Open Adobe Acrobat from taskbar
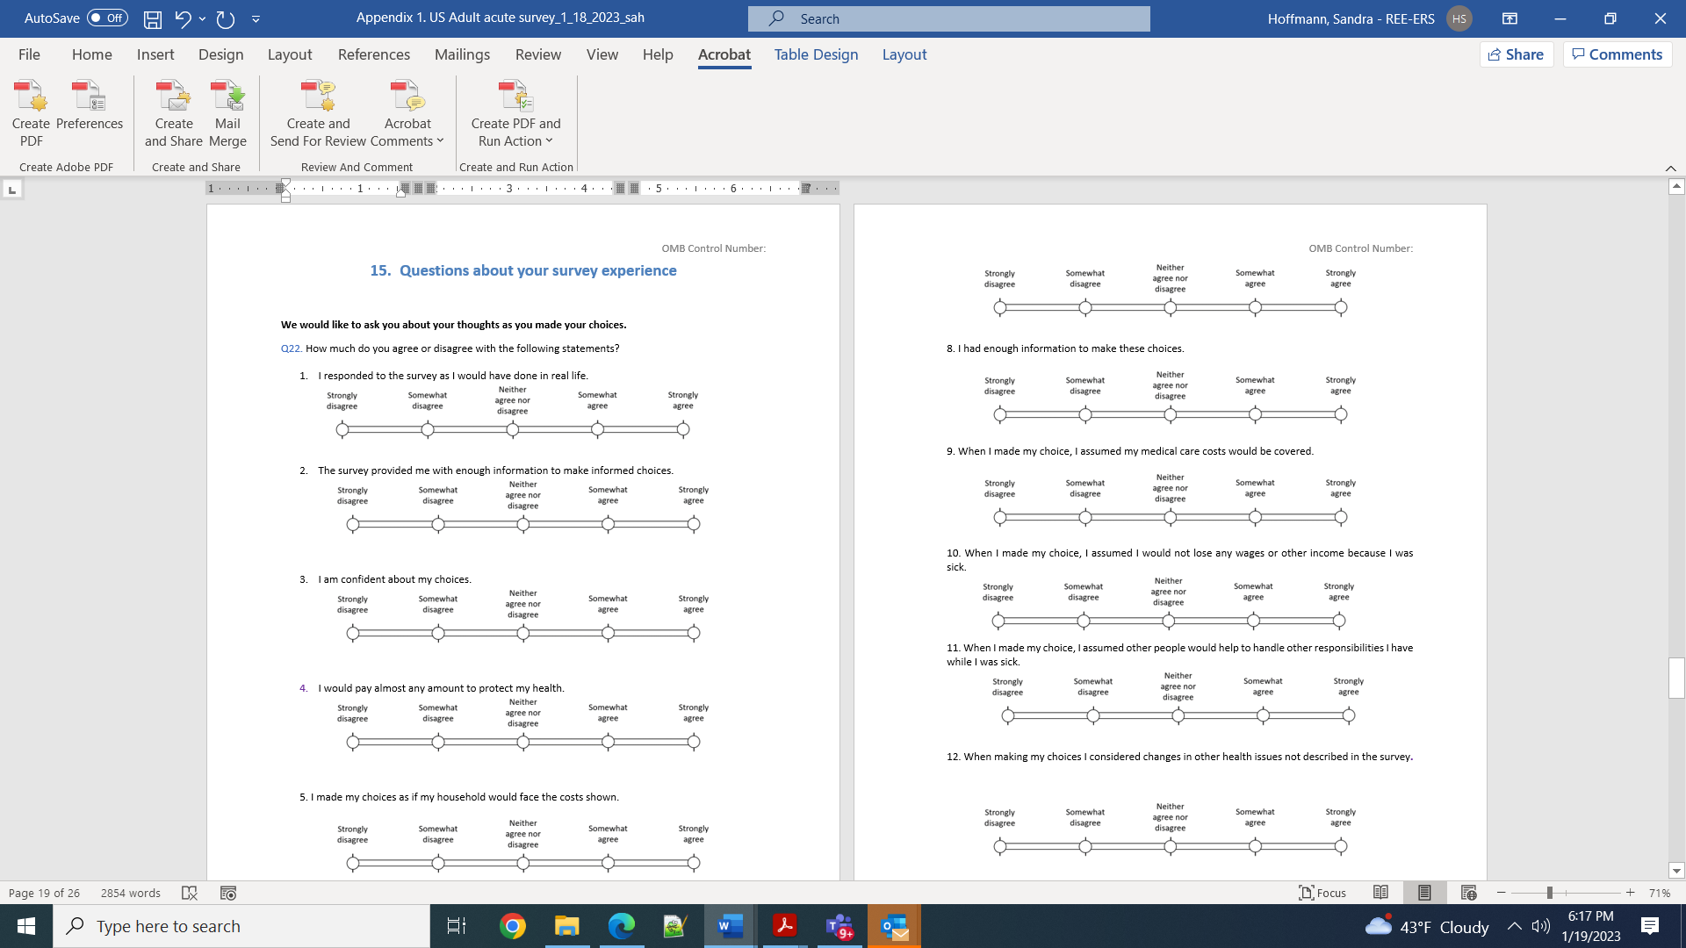This screenshot has height=948, width=1686. [x=784, y=926]
